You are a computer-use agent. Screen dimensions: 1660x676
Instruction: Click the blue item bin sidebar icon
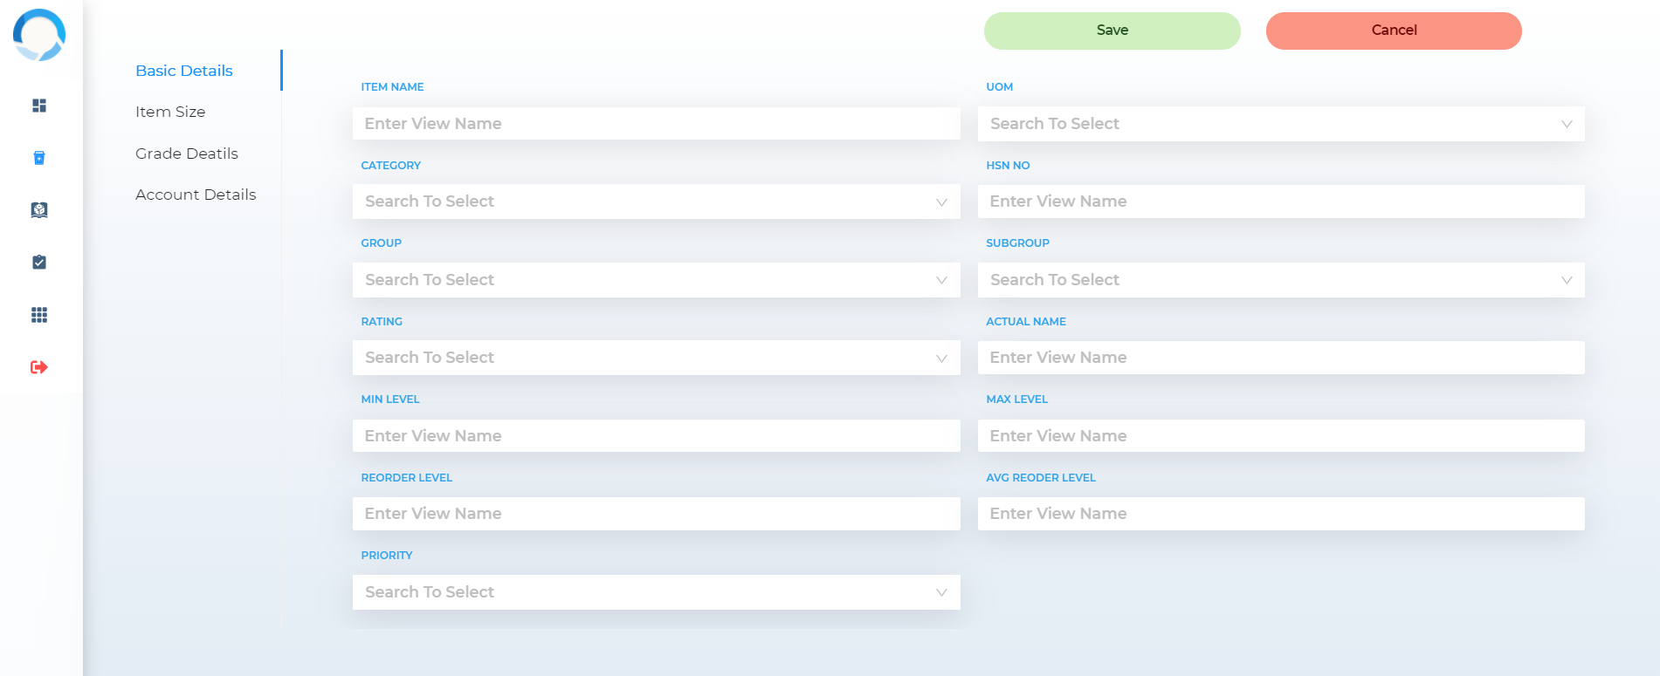39,158
